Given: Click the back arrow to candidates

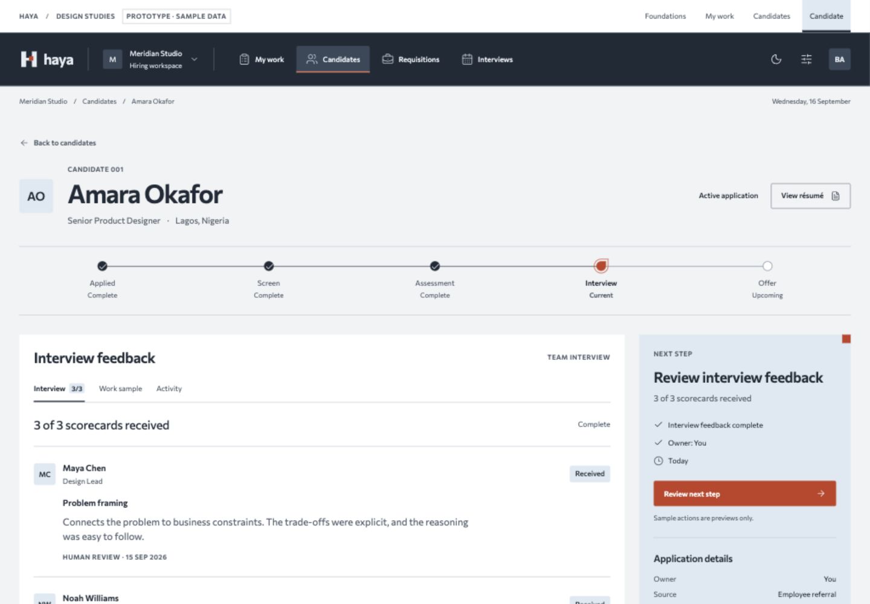Looking at the screenshot, I should coord(24,143).
